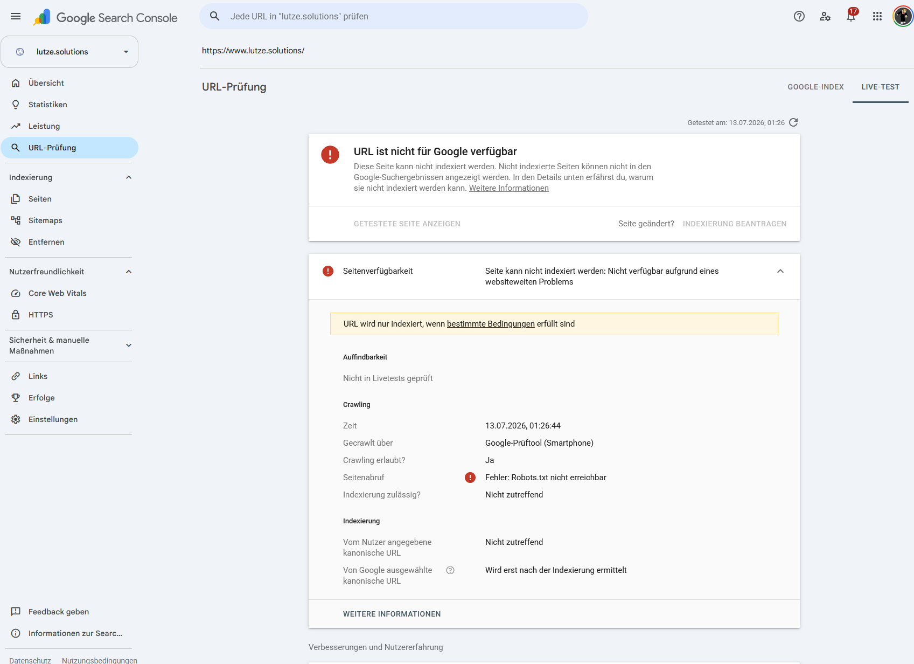Collapse the Nutzerfreundlichkeit sidebar section
The width and height of the screenshot is (914, 664).
point(129,272)
